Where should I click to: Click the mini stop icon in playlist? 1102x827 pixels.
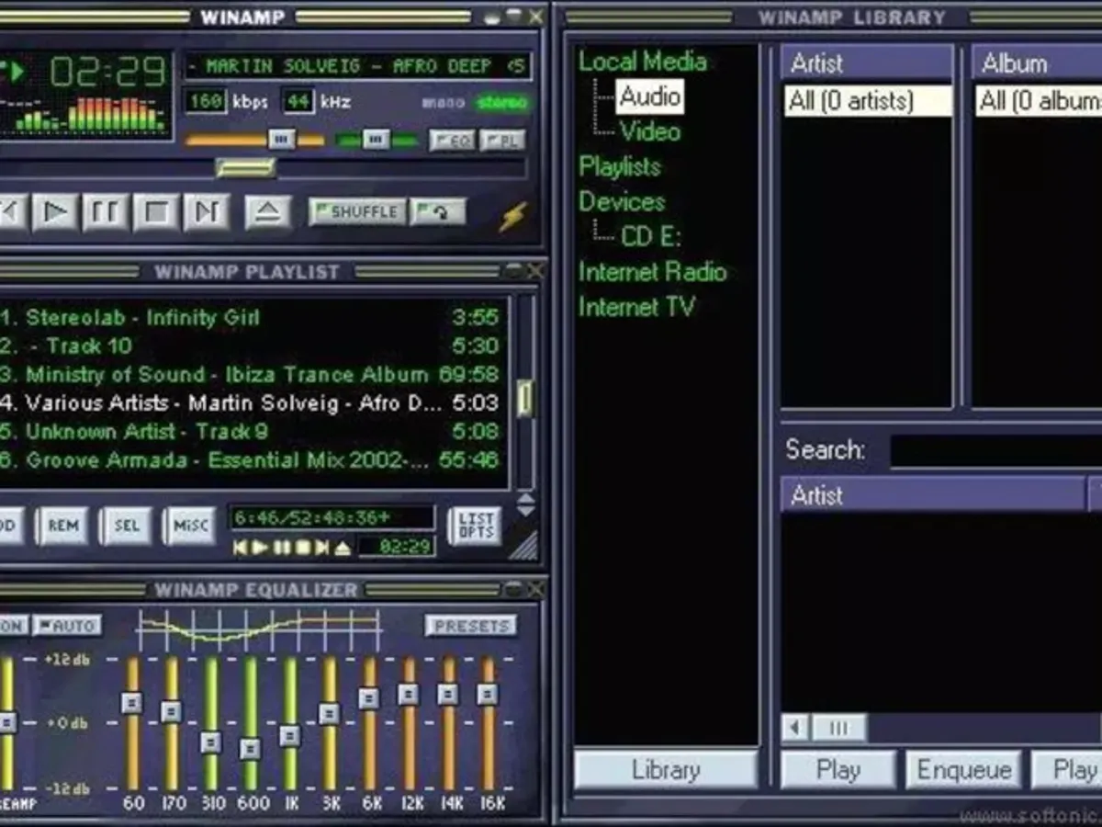click(x=302, y=548)
